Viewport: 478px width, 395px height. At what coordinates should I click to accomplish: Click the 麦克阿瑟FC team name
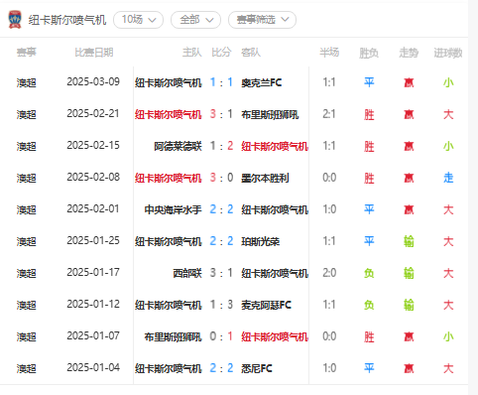coord(267,305)
